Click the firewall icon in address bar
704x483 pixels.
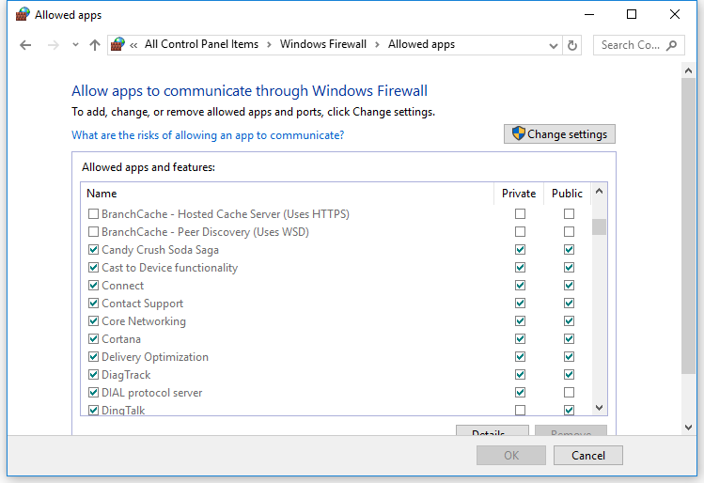[117, 44]
